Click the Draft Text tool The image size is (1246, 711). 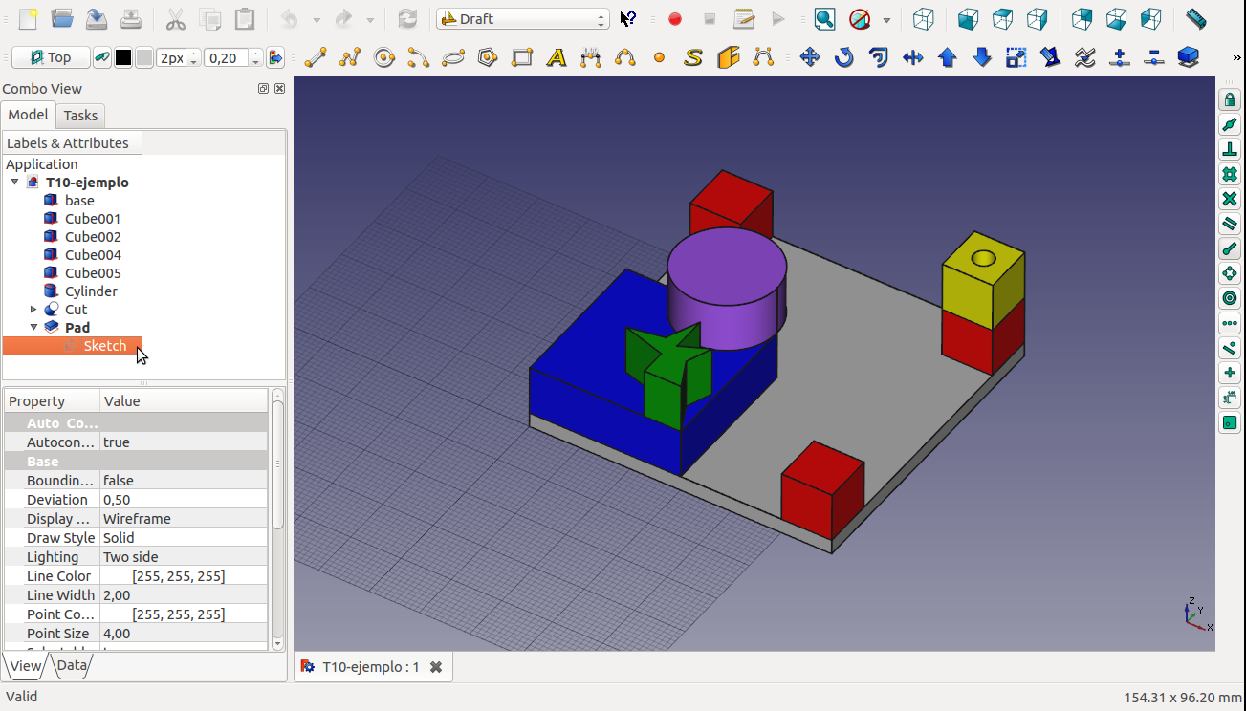(x=557, y=58)
